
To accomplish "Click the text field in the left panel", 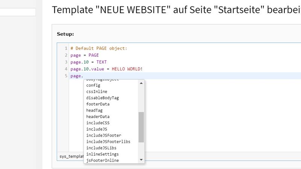I will click(x=18, y=12).
